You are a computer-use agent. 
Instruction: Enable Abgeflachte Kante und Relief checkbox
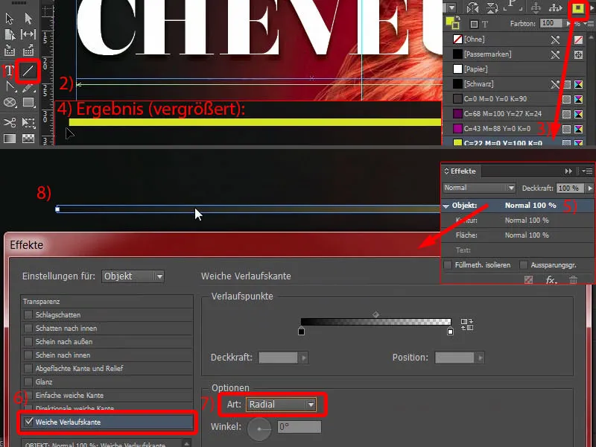[28, 368]
